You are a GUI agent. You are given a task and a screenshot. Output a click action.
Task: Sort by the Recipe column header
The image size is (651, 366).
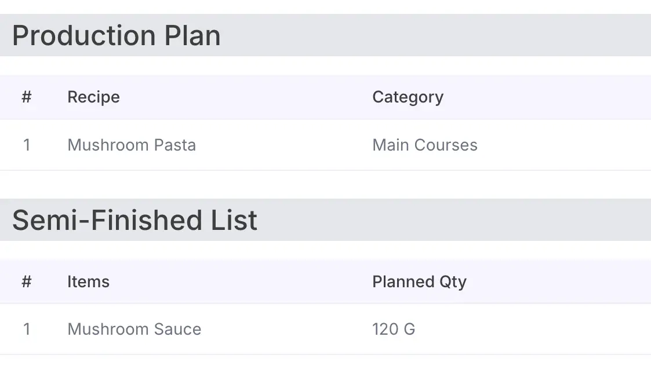[93, 97]
